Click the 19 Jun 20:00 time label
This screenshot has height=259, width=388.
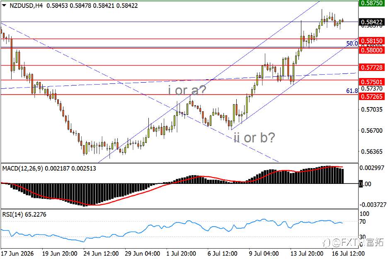(60, 254)
